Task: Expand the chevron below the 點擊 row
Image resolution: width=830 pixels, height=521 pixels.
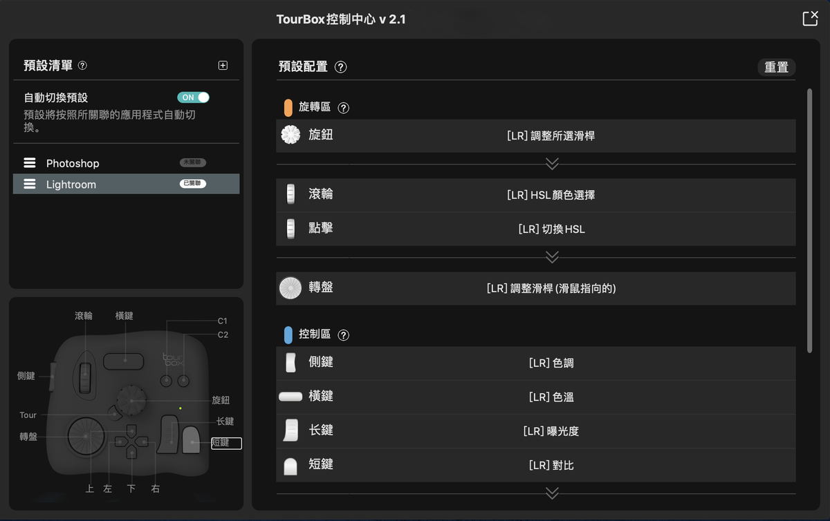Action: pyautogui.click(x=552, y=257)
